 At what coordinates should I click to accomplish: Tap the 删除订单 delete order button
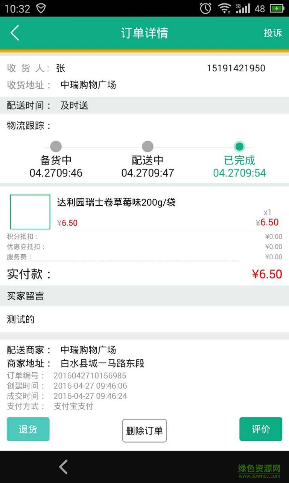[144, 431]
